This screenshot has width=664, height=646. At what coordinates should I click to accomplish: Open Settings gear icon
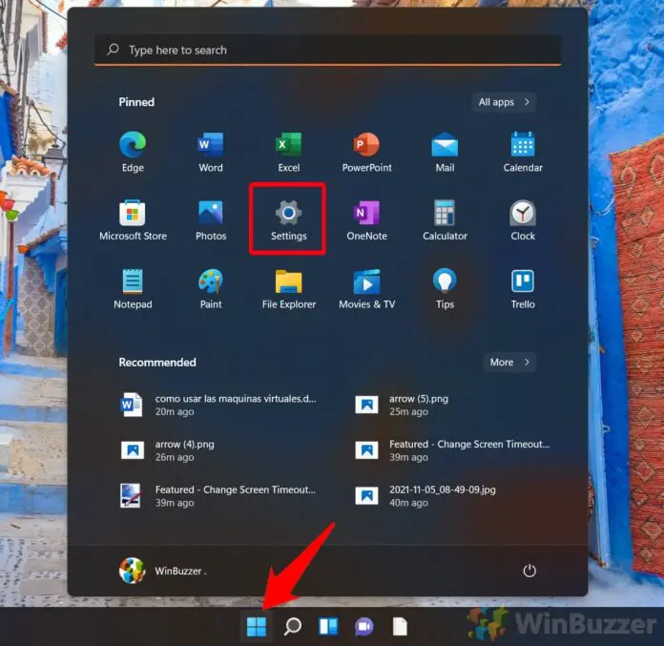[288, 220]
